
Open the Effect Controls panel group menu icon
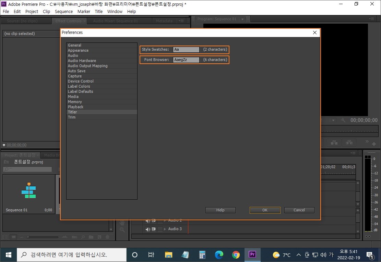point(181,21)
